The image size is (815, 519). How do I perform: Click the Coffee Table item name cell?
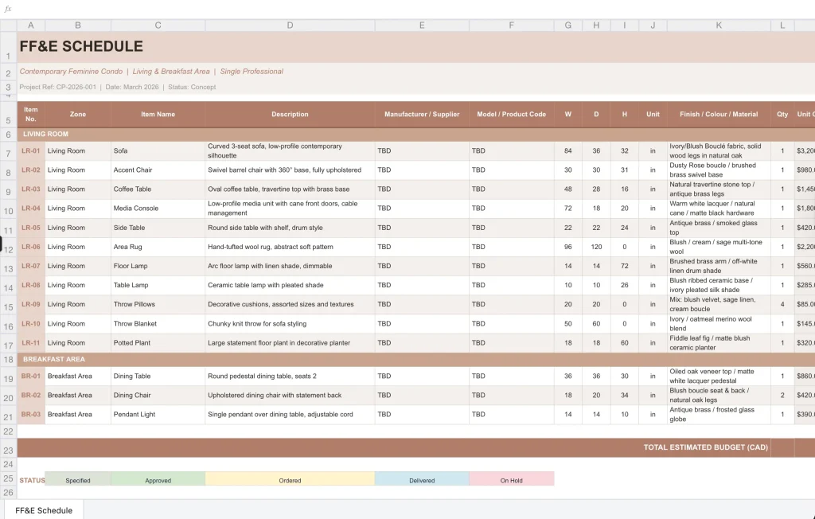[158, 189]
